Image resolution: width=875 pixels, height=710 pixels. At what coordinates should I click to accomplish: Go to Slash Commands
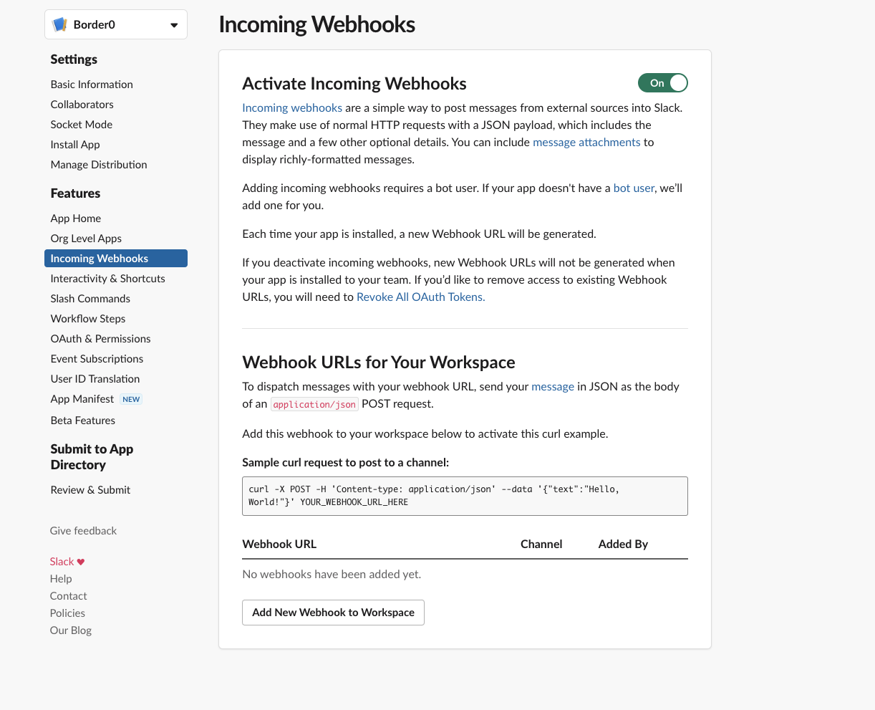(90, 299)
